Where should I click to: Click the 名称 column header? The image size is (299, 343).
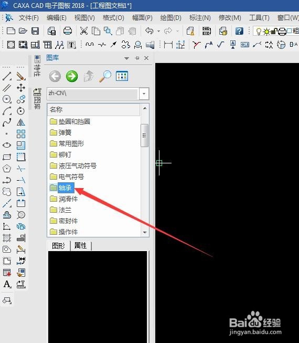click(x=94, y=109)
